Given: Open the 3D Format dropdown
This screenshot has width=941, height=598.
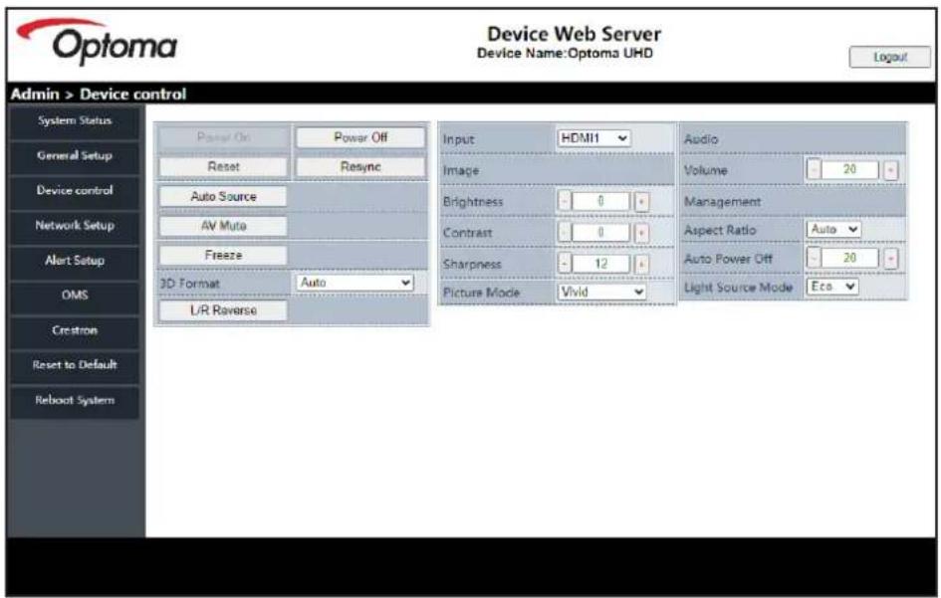Looking at the screenshot, I should coord(354,283).
